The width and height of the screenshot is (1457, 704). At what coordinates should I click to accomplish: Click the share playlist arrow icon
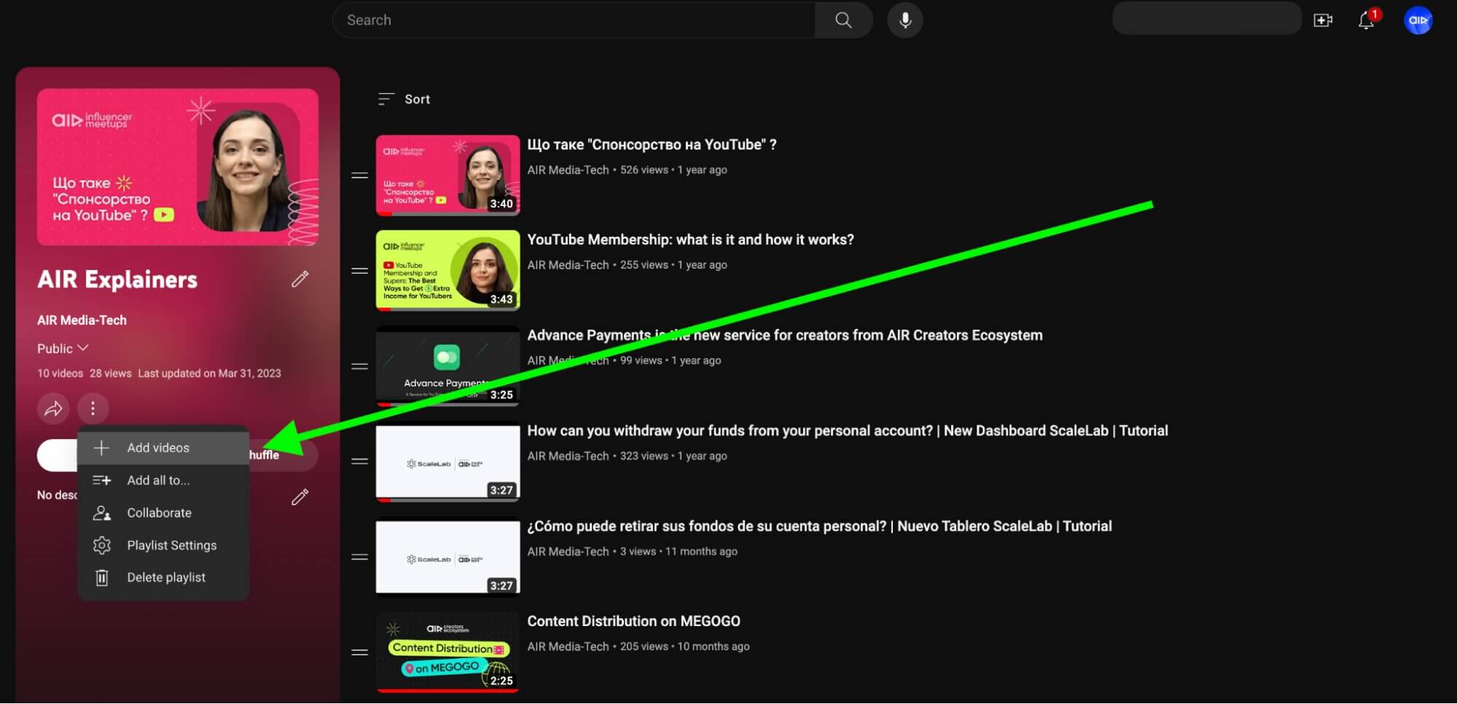53,408
